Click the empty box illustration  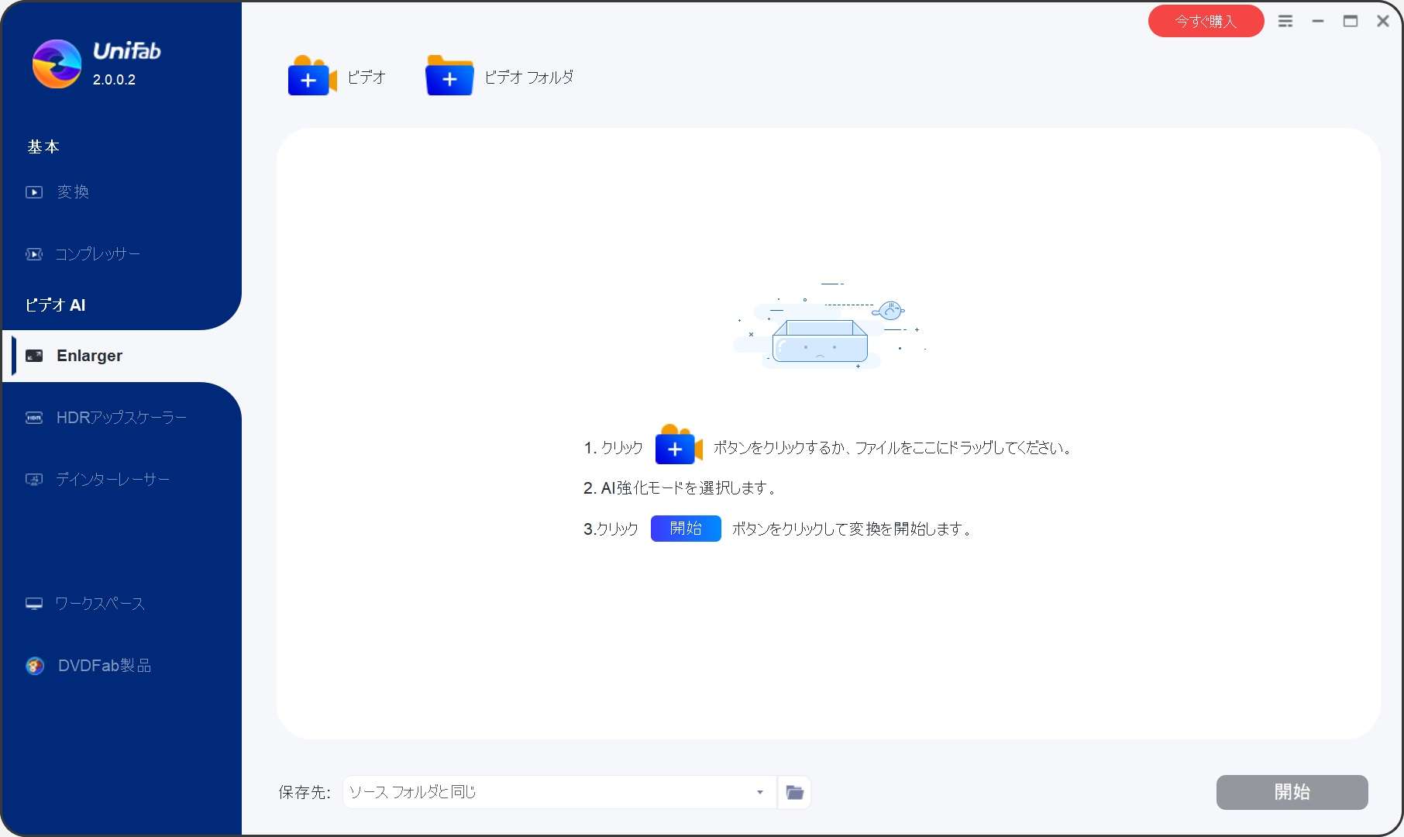click(829, 325)
